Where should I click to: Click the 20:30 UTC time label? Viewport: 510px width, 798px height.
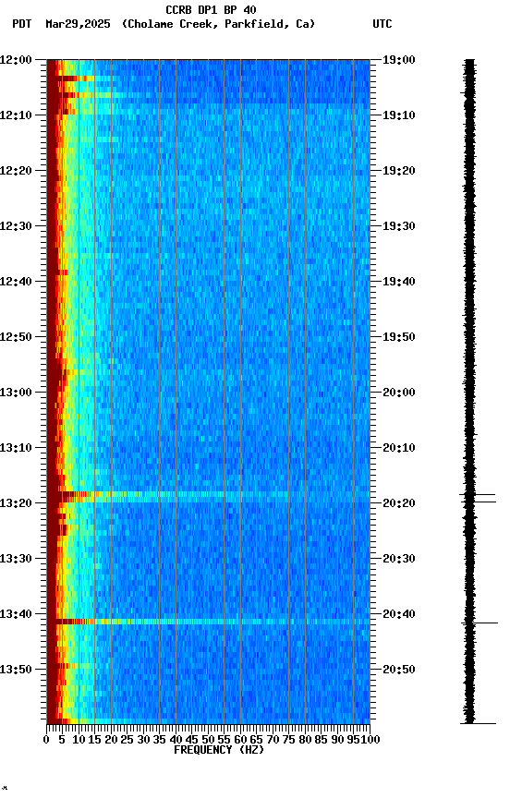tap(398, 560)
